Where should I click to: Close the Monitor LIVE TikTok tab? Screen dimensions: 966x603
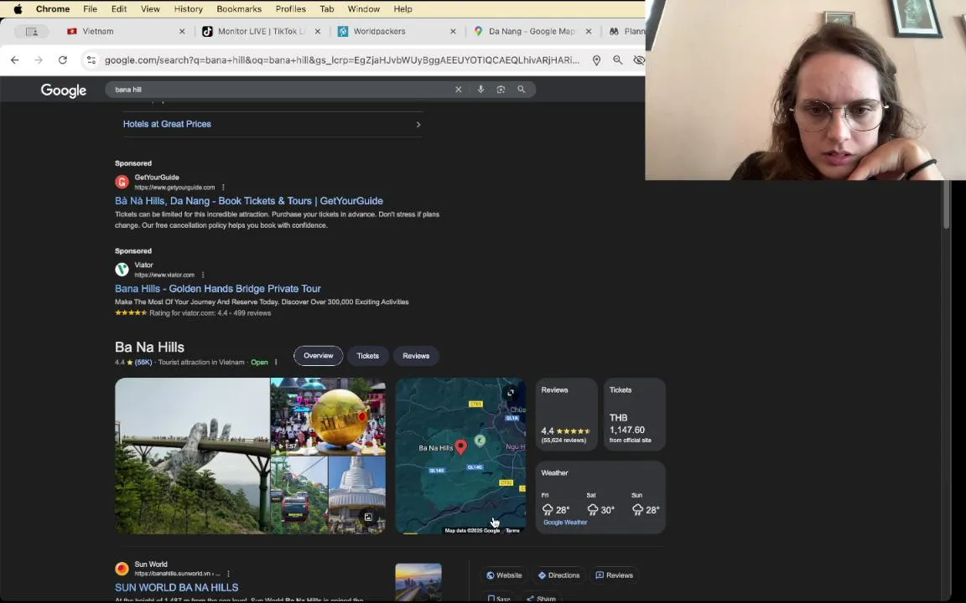tap(317, 31)
